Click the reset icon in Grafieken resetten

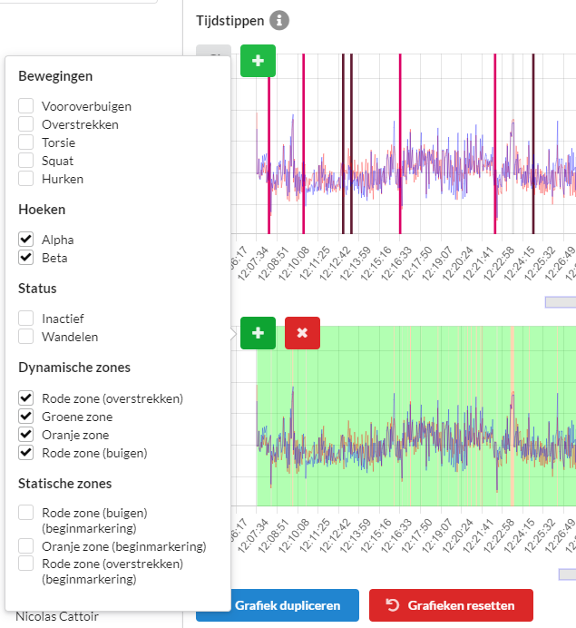click(393, 604)
